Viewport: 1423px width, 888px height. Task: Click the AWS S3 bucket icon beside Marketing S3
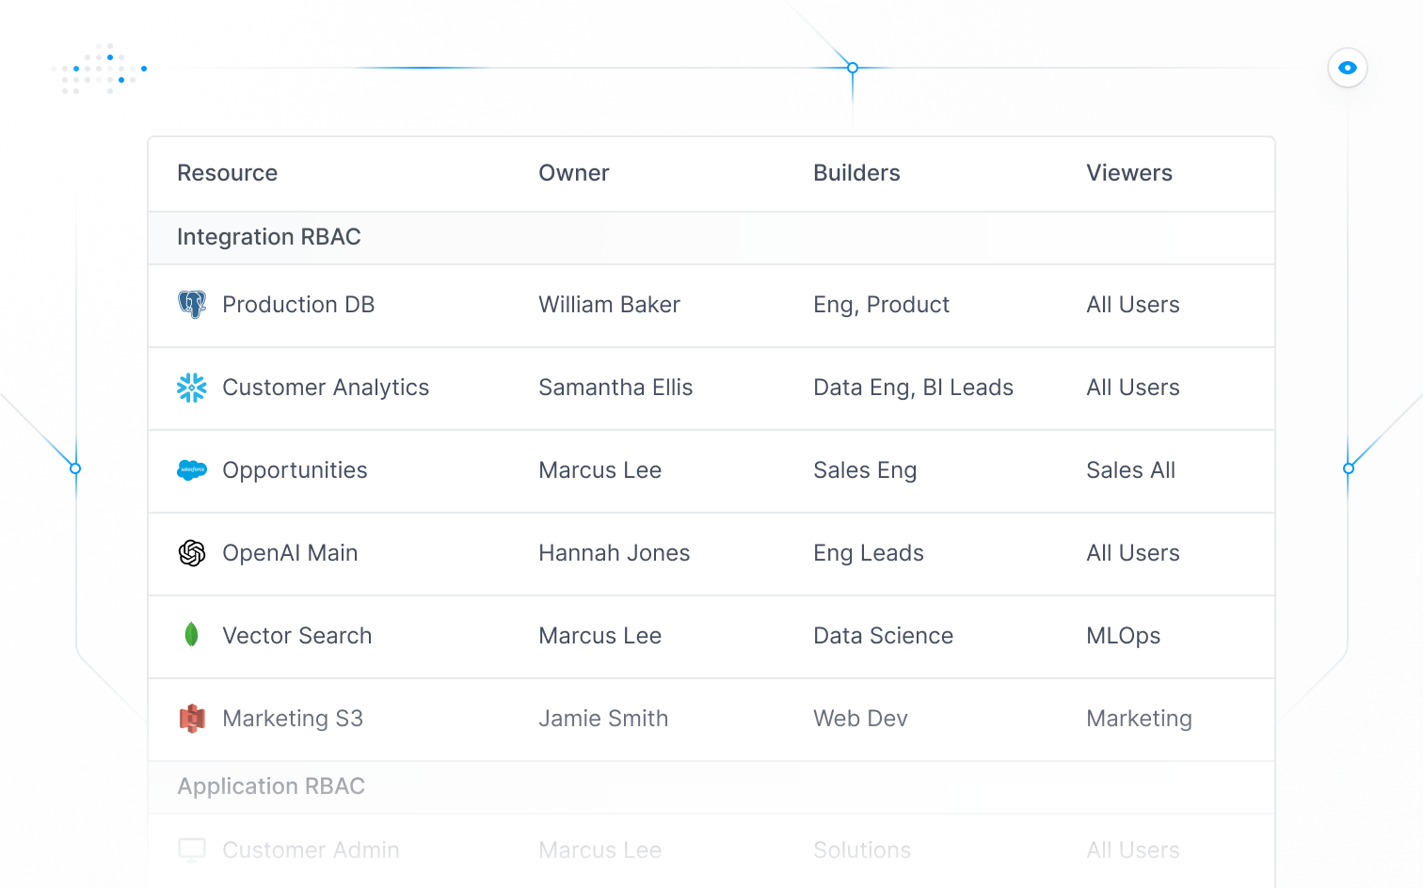pyautogui.click(x=192, y=718)
